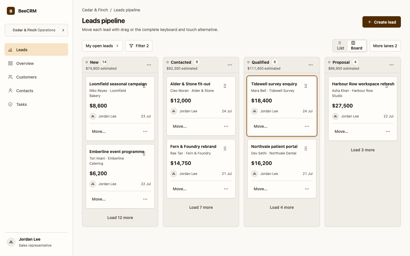Open Fern & Foundry rebrand lead title

[193, 146]
